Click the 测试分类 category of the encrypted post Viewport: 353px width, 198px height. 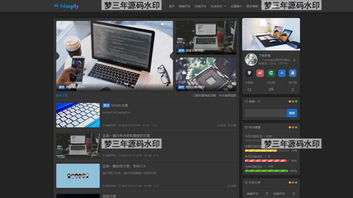click(109, 186)
